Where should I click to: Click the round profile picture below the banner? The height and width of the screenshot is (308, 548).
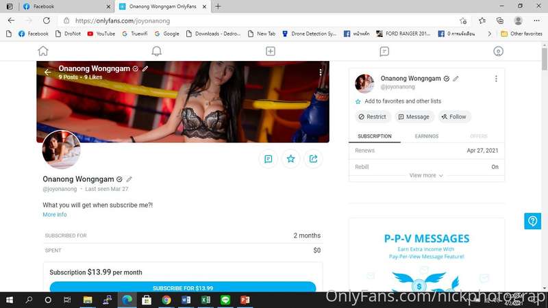point(61,149)
